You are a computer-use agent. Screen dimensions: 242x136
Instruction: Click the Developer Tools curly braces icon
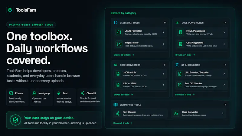(x=116, y=23)
